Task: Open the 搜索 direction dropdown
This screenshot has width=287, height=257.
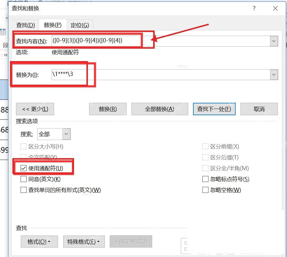Action: coord(66,134)
